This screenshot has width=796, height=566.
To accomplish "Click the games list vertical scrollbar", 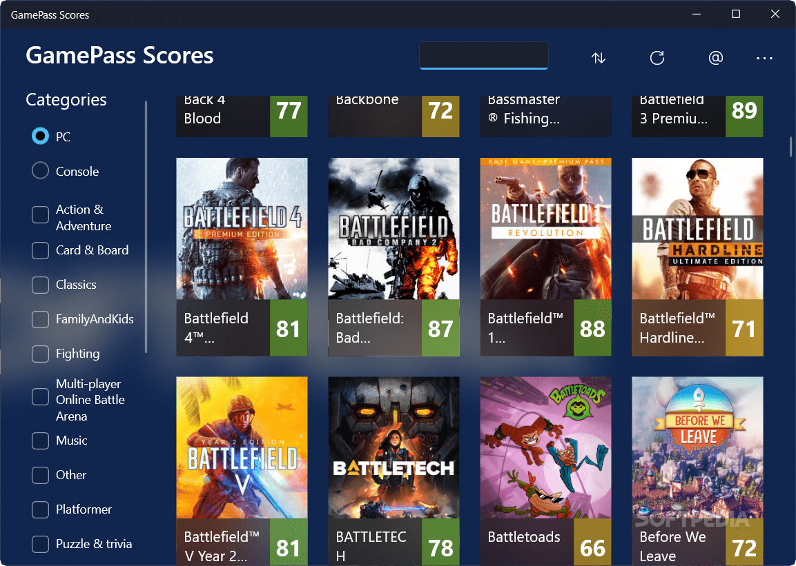I will [790, 147].
